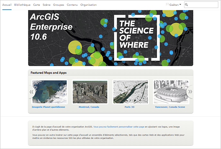Image resolution: width=221 pixels, height=149 pixels.
Task: Select the Imagerie Planet satellite thumbnail
Action: click(x=49, y=92)
